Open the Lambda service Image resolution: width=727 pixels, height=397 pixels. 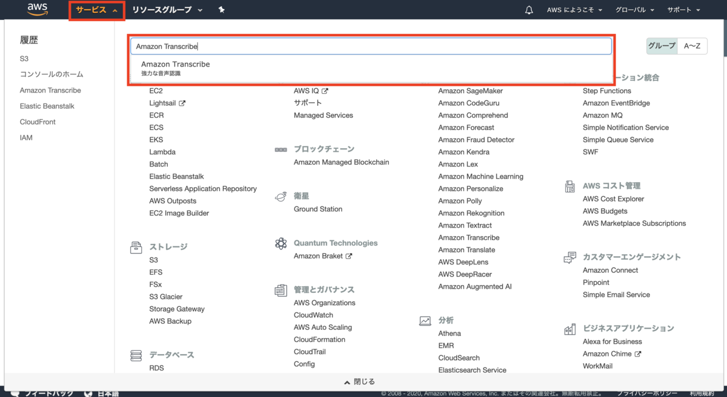tap(162, 152)
